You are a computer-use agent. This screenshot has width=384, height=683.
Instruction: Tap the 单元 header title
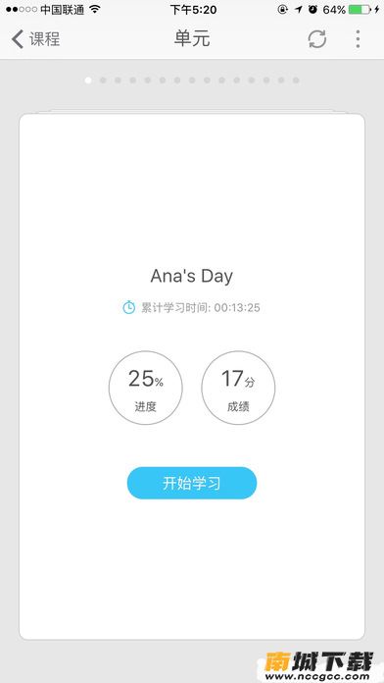pyautogui.click(x=192, y=39)
